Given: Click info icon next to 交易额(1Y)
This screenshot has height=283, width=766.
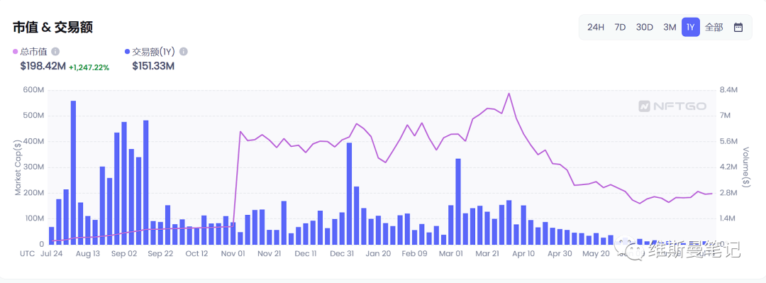Looking at the screenshot, I should click(x=184, y=51).
